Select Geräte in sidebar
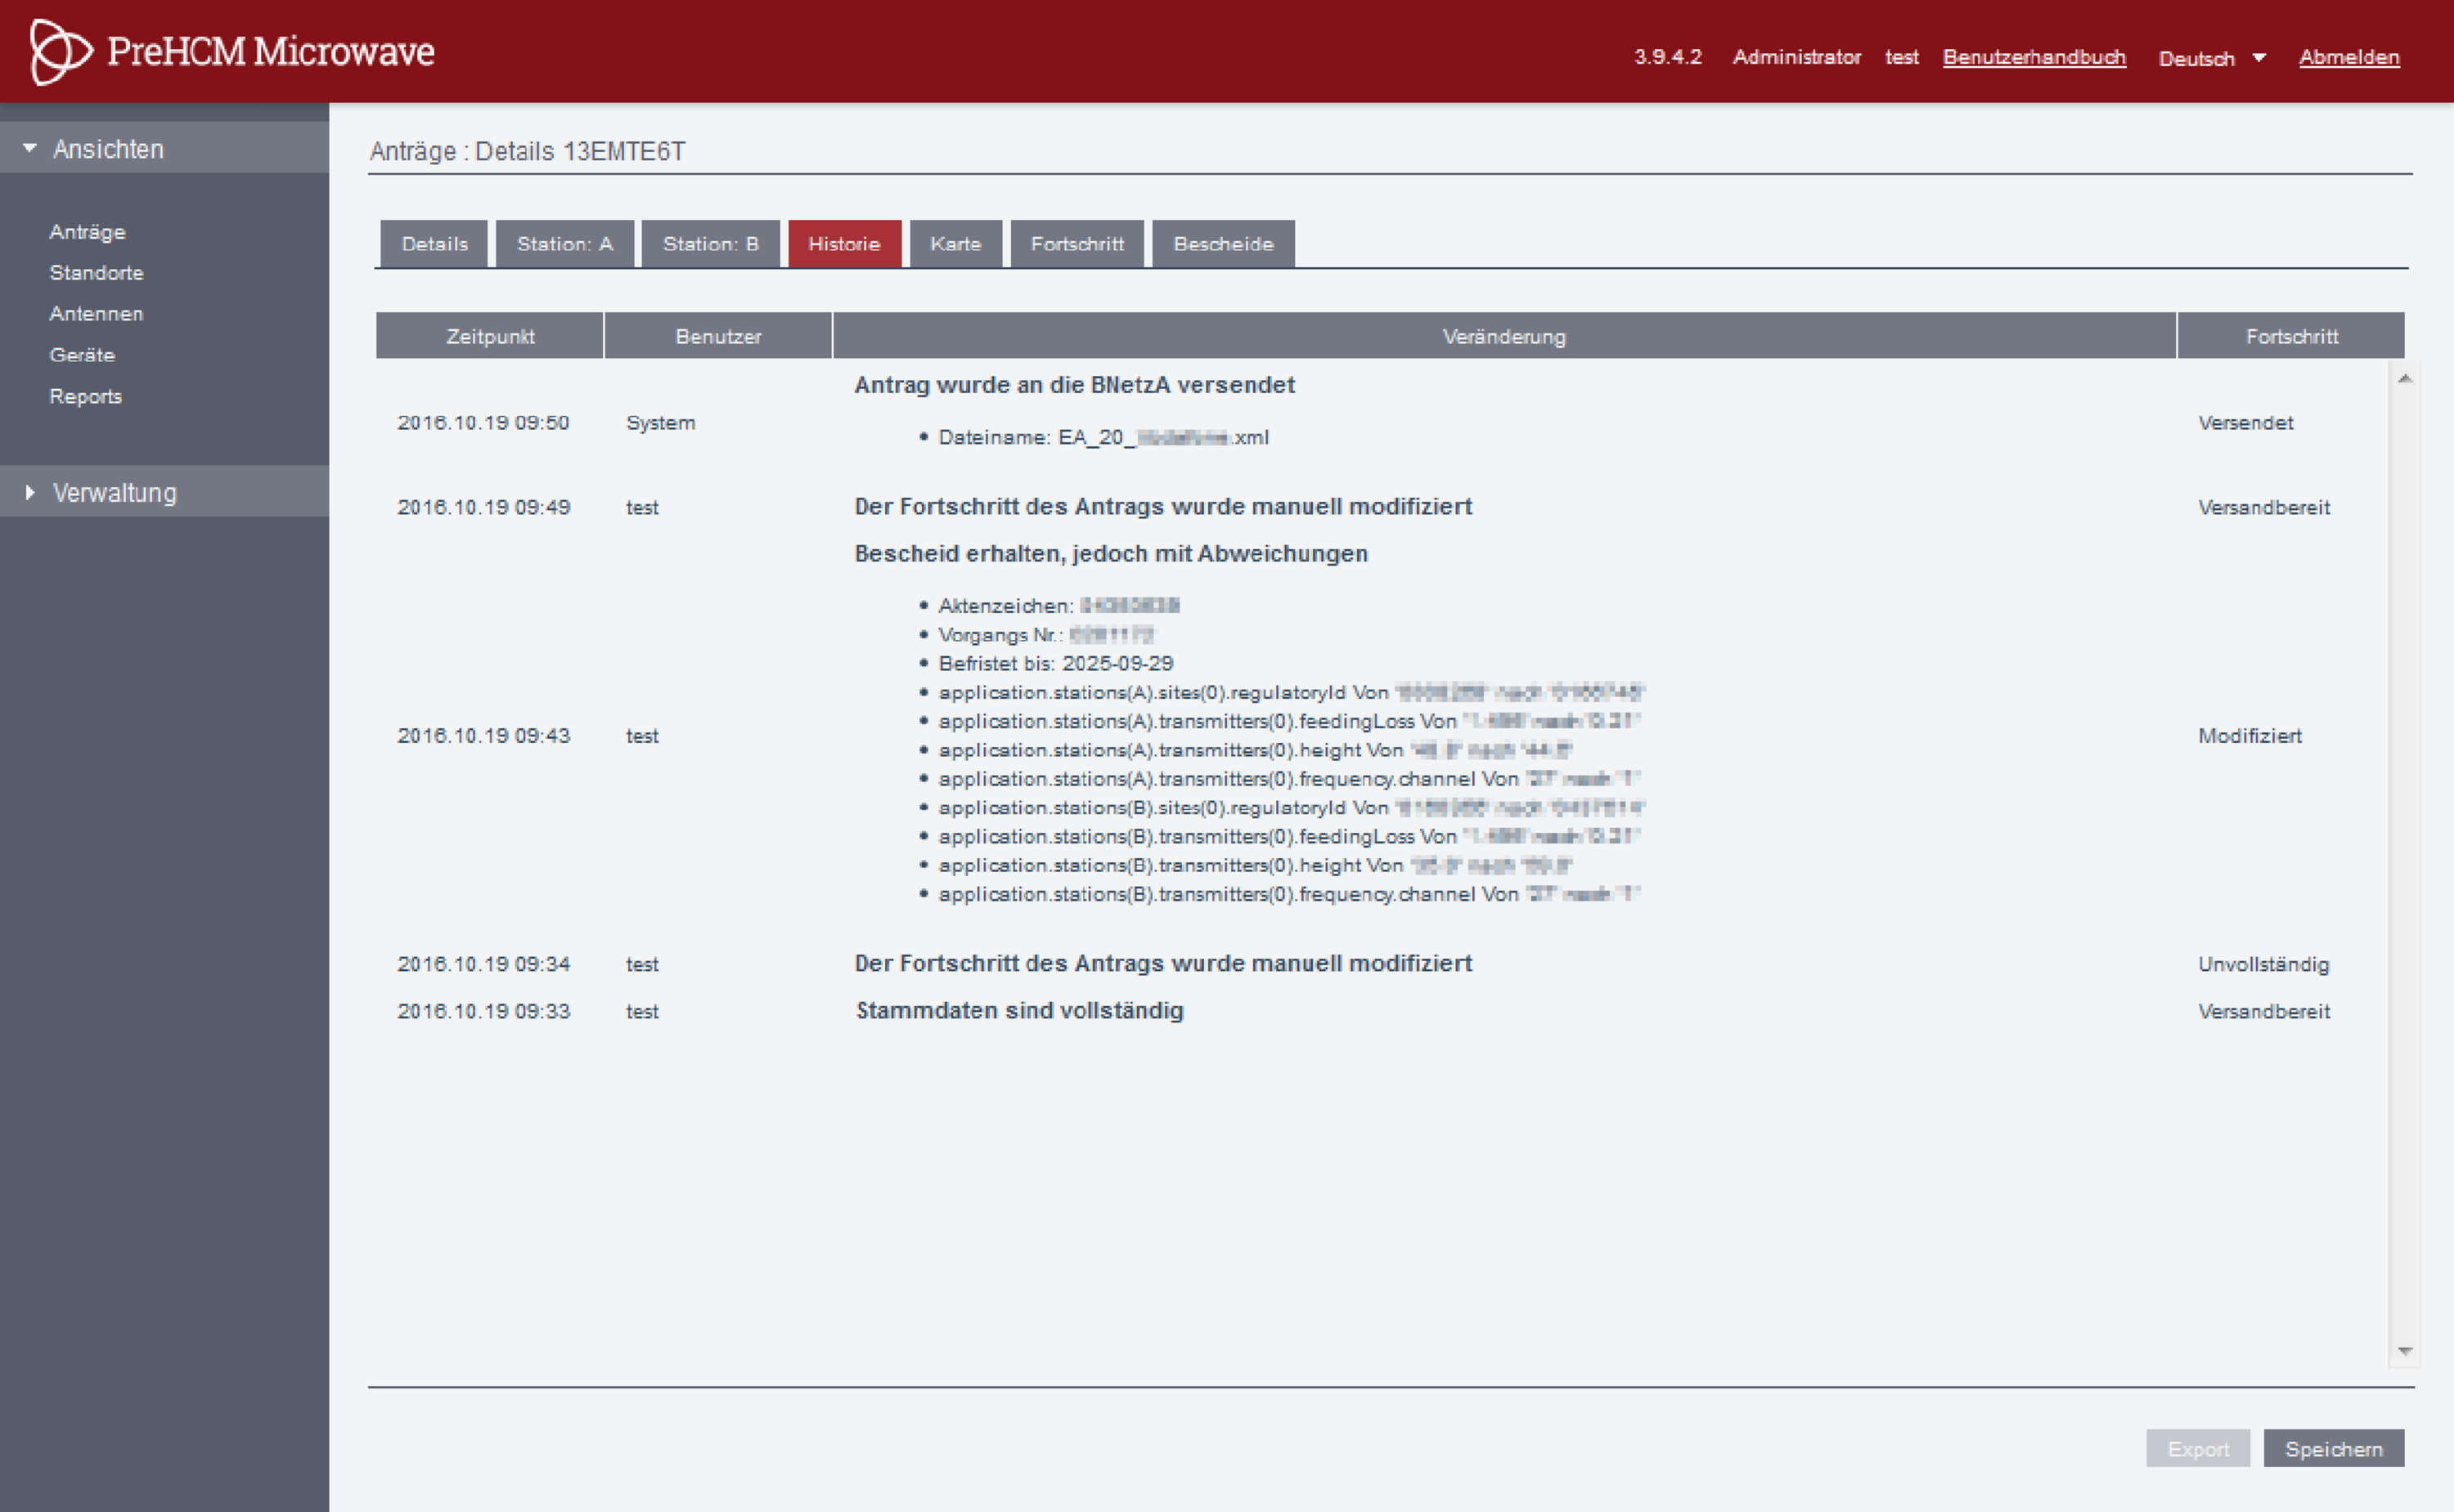 click(82, 355)
